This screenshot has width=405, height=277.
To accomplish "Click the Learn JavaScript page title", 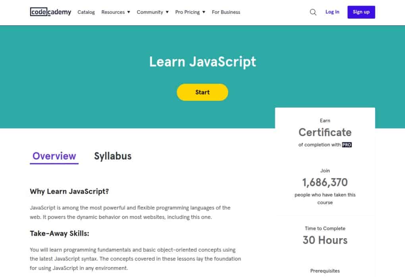I will pos(202,62).
